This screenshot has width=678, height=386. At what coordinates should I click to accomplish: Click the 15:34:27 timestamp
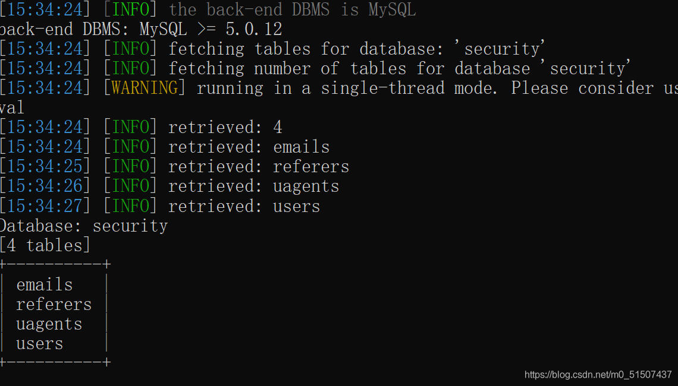(x=45, y=206)
